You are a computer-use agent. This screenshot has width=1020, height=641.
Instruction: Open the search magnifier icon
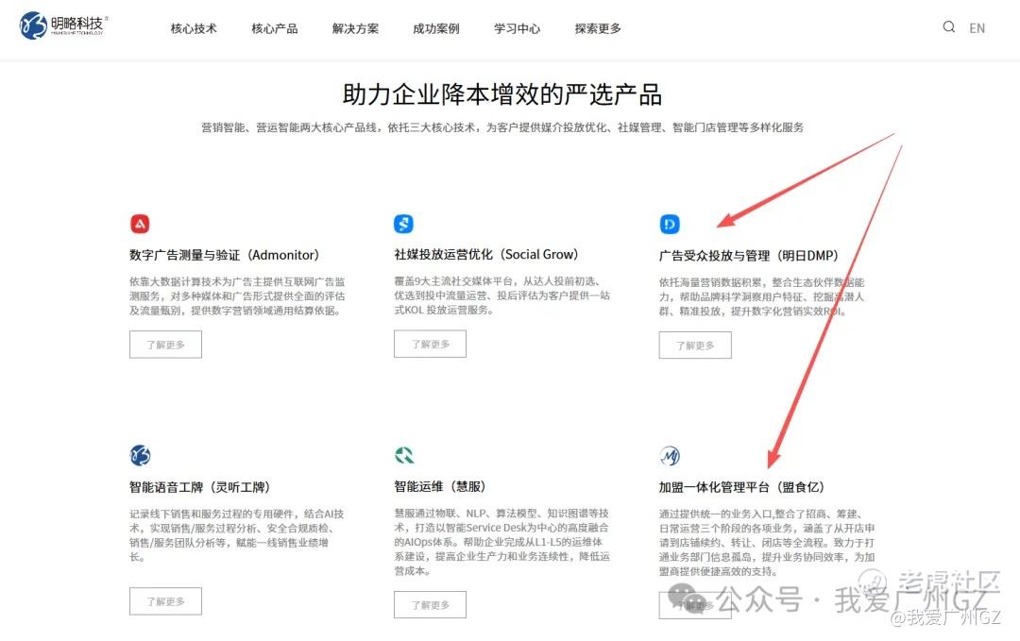(x=949, y=26)
